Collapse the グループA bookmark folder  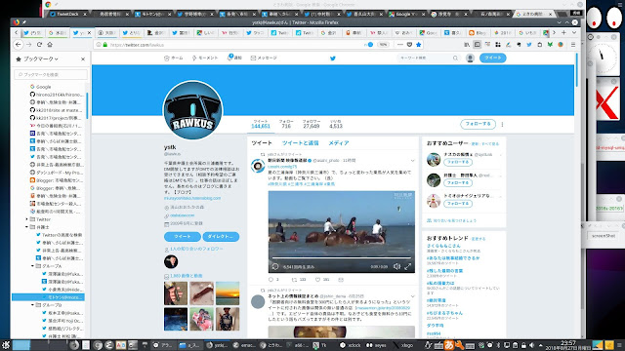32,266
